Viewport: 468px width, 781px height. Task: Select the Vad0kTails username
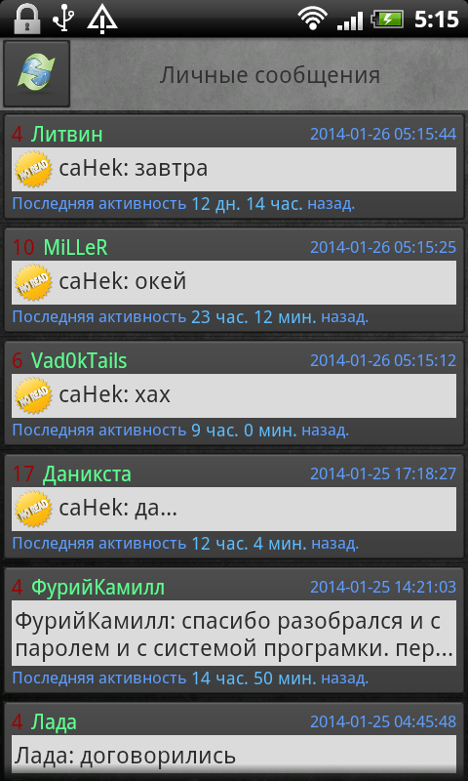[79, 360]
